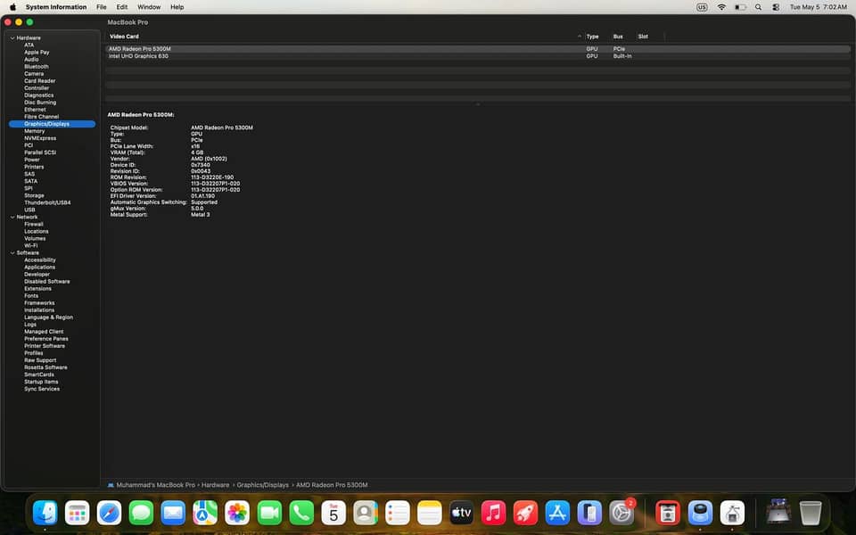856x535 pixels.
Task: Open Finder from the Dock
Action: [45, 514]
